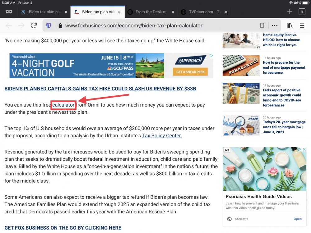
Task: Go back with the back arrow
Action: click(x=9, y=25)
